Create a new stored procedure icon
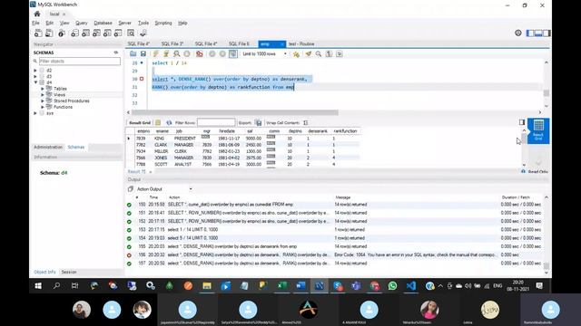 (x=107, y=34)
